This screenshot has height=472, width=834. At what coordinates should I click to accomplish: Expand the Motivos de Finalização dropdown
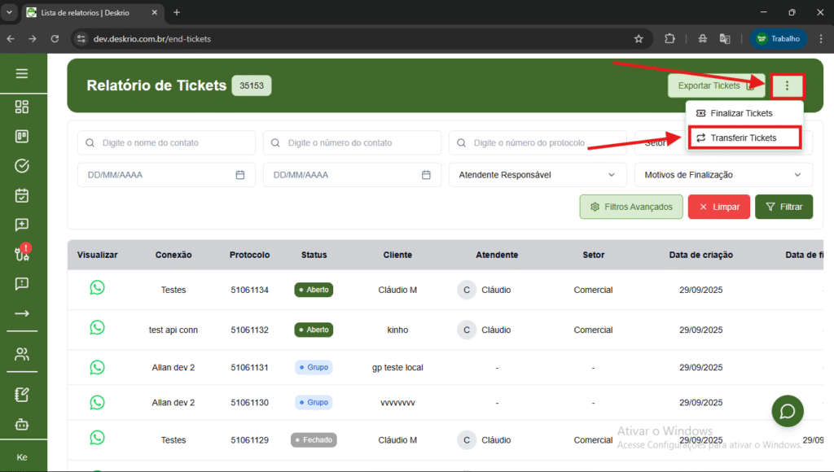[x=722, y=175]
